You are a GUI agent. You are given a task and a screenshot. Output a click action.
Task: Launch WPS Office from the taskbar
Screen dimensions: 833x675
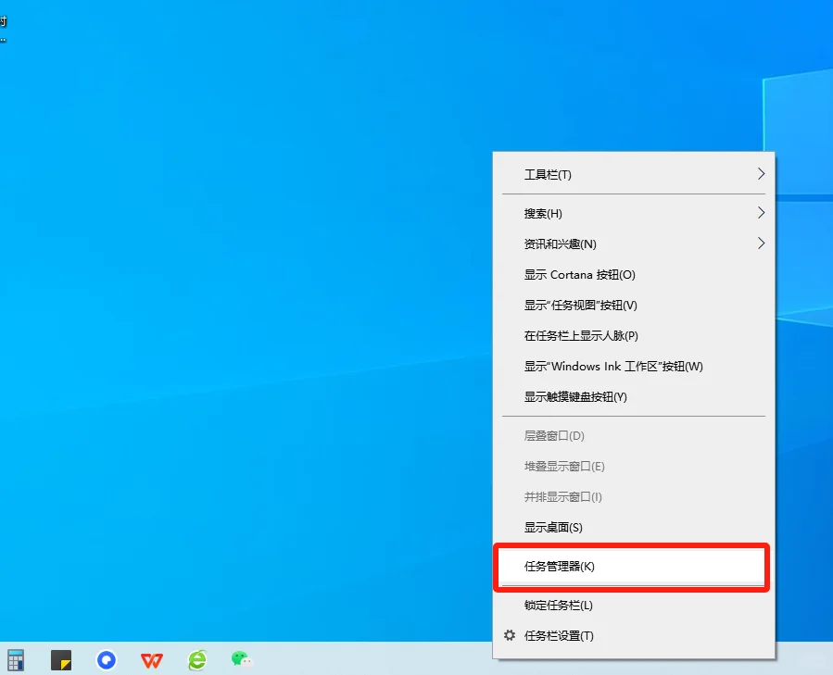(x=151, y=659)
